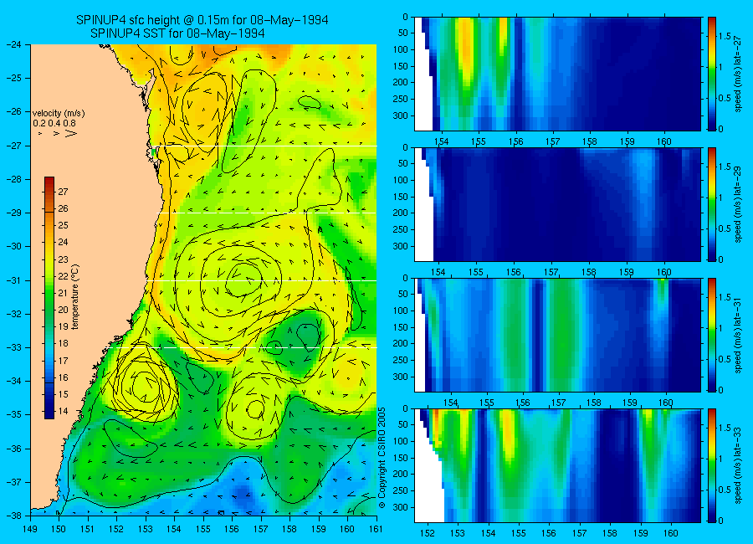The image size is (753, 544).
Task: Click the temperature color bar on the map
Action: click(49, 298)
